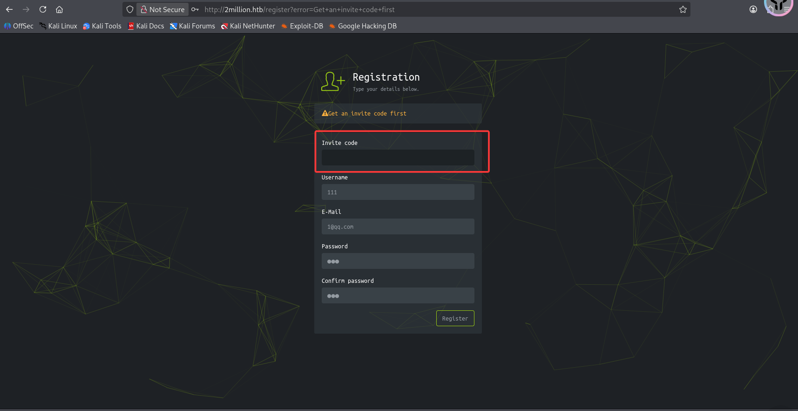Go to the browser home page

(x=59, y=9)
